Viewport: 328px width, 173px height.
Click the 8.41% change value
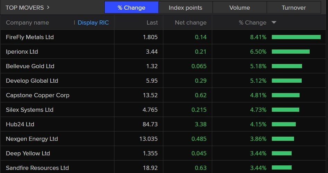(x=258, y=37)
